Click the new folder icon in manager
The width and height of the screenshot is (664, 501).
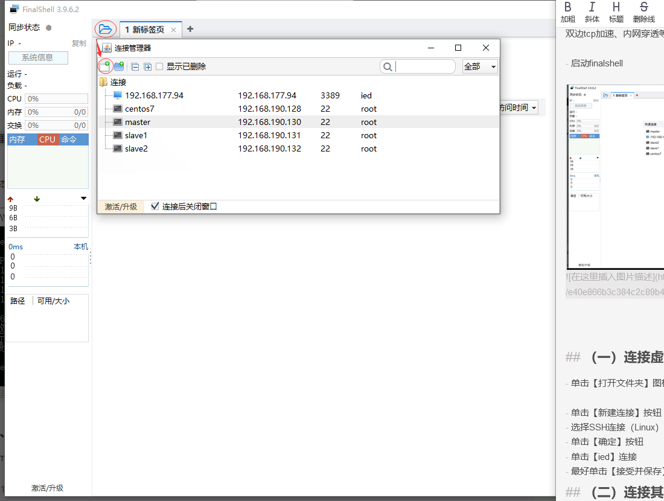pyautogui.click(x=119, y=66)
